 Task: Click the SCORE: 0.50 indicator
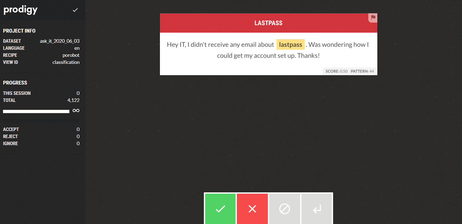pos(336,71)
